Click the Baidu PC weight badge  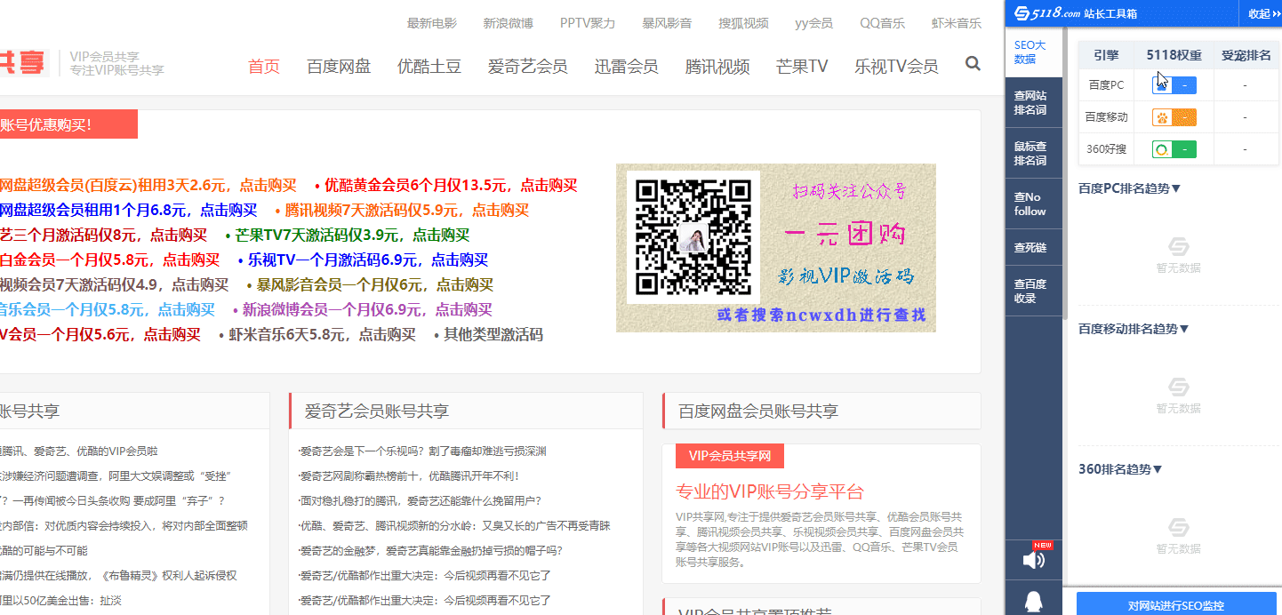click(x=1174, y=85)
